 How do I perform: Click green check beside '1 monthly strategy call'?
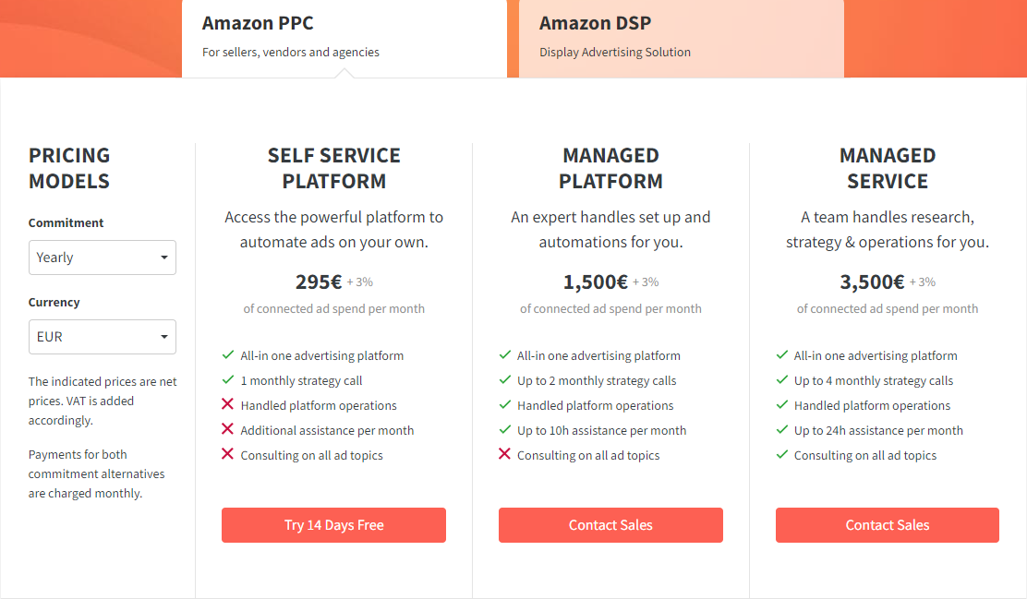point(228,380)
